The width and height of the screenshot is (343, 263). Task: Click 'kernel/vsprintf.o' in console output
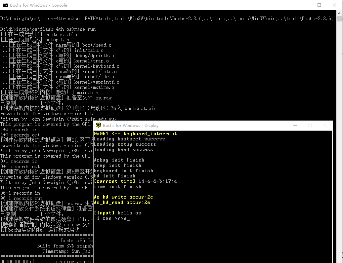pos(97,82)
